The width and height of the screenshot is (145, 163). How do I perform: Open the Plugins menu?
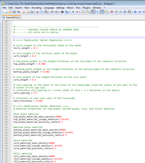coord(86,8)
